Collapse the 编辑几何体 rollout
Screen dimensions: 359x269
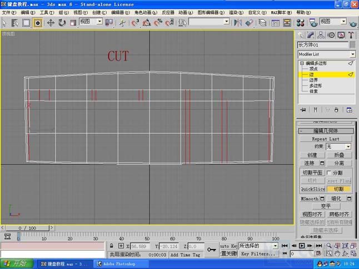(x=326, y=131)
